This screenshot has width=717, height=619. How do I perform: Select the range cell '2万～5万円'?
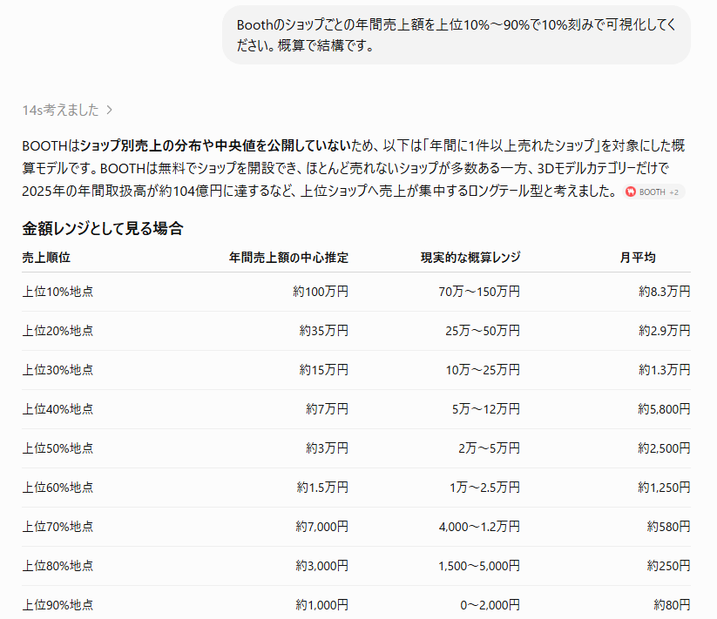click(489, 448)
